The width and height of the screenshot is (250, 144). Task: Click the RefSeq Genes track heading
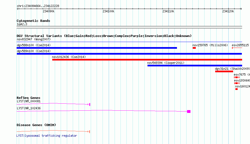pyautogui.click(x=28, y=98)
